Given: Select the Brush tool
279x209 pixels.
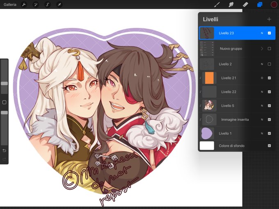Looking at the screenshot, I should [x=217, y=5].
